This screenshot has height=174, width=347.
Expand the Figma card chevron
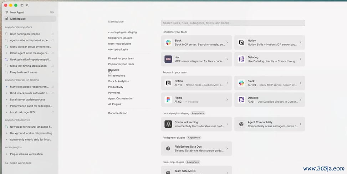click(x=227, y=99)
